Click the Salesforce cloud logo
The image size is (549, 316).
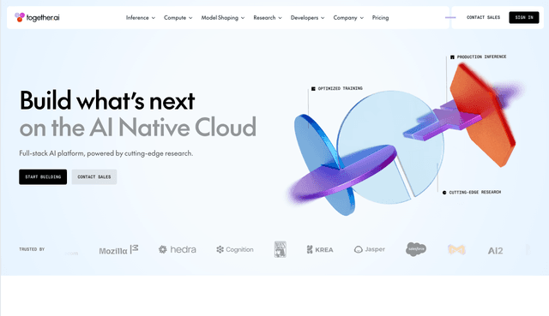pos(416,249)
